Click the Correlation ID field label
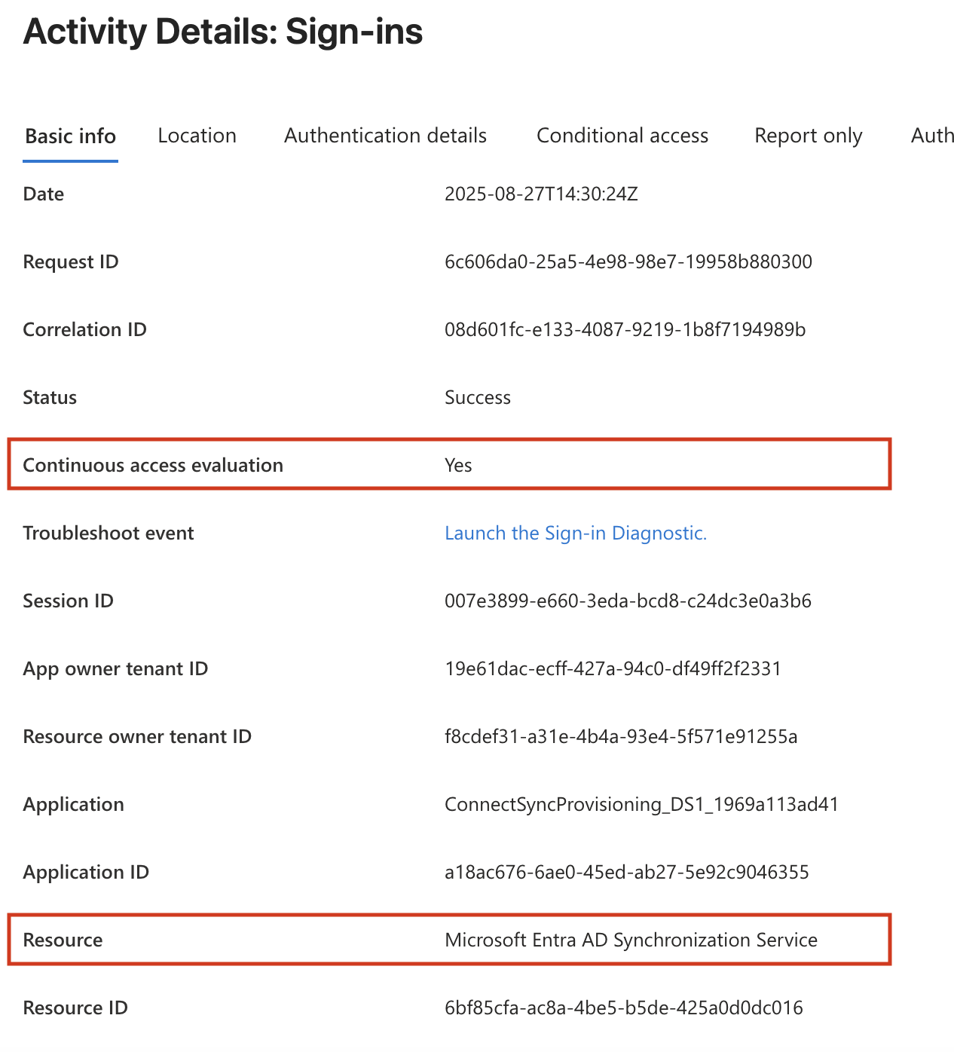Image resolution: width=954 pixels, height=1052 pixels. click(x=85, y=330)
